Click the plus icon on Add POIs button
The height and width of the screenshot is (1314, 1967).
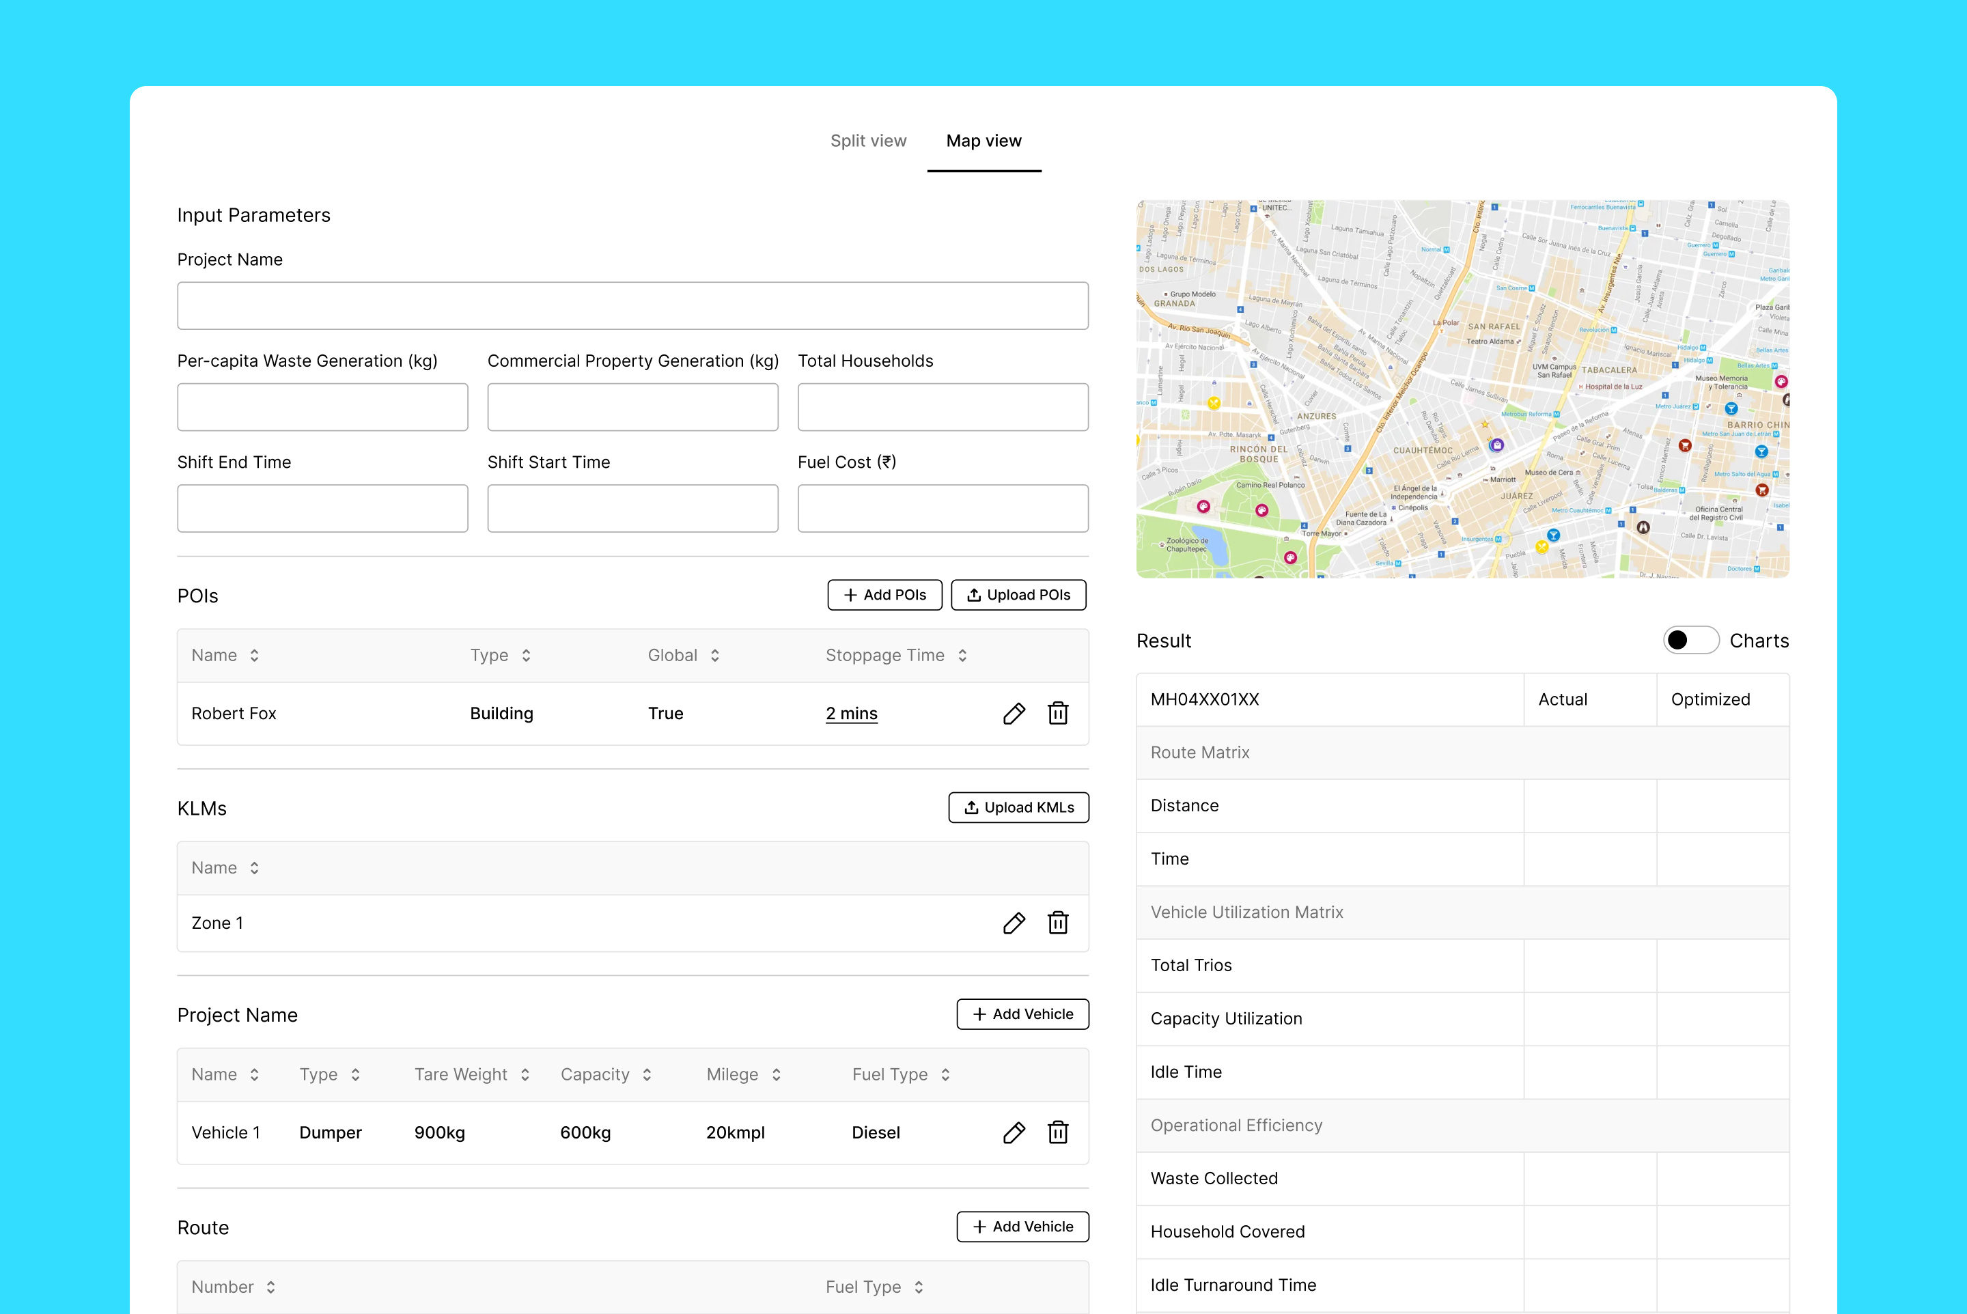click(850, 595)
